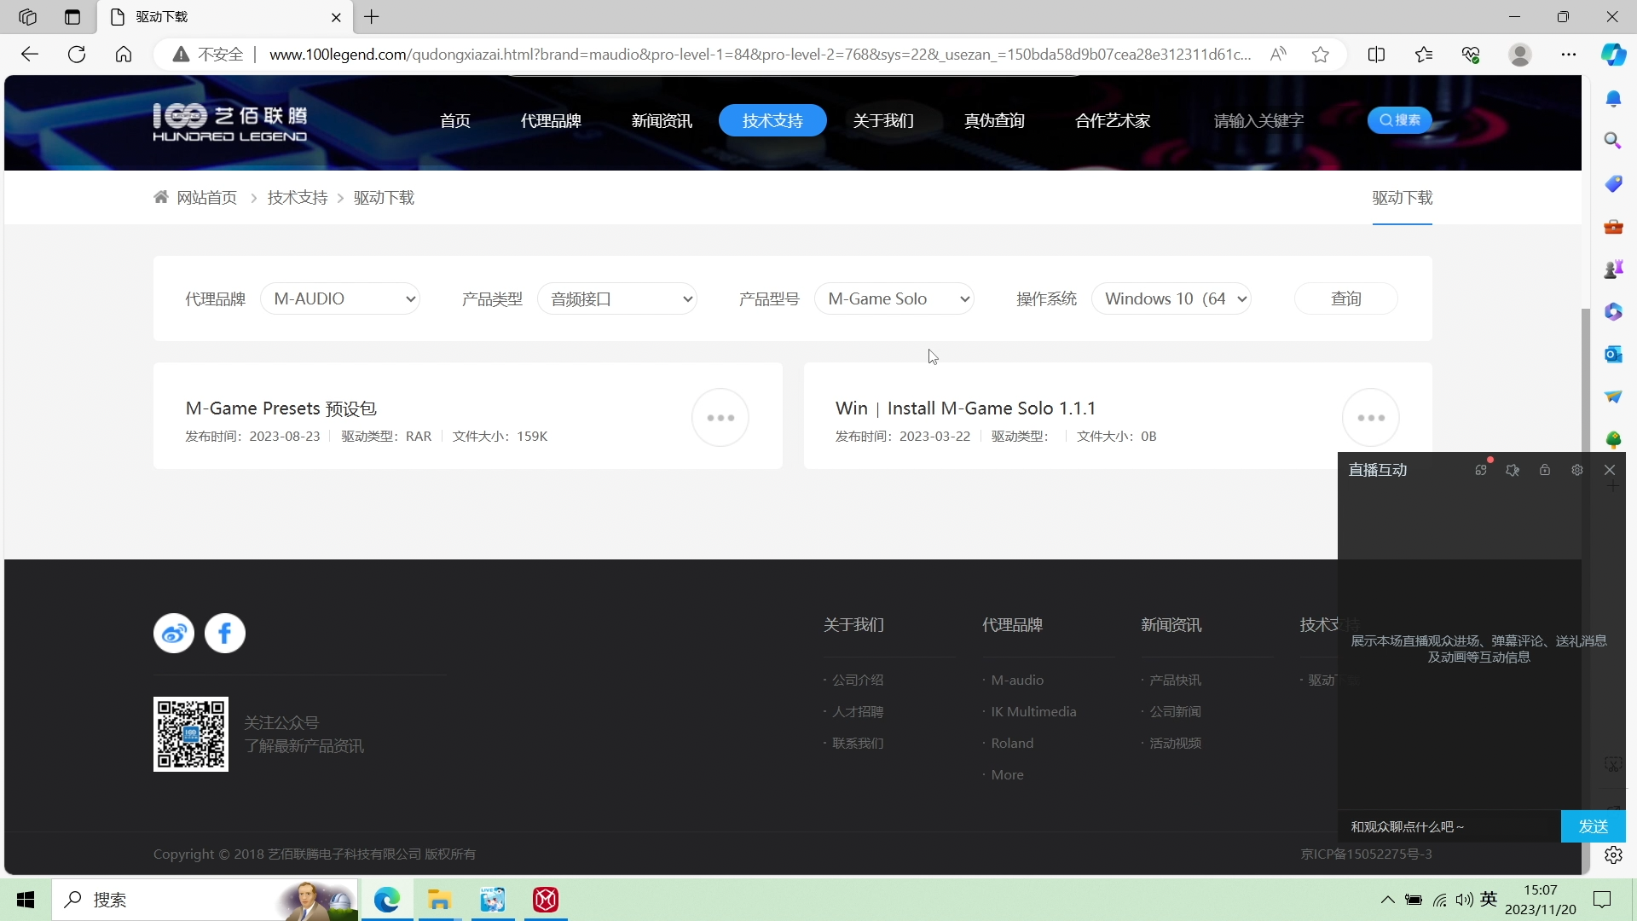Open the IK Multimedia footer link
The image size is (1637, 921).
click(x=1033, y=712)
